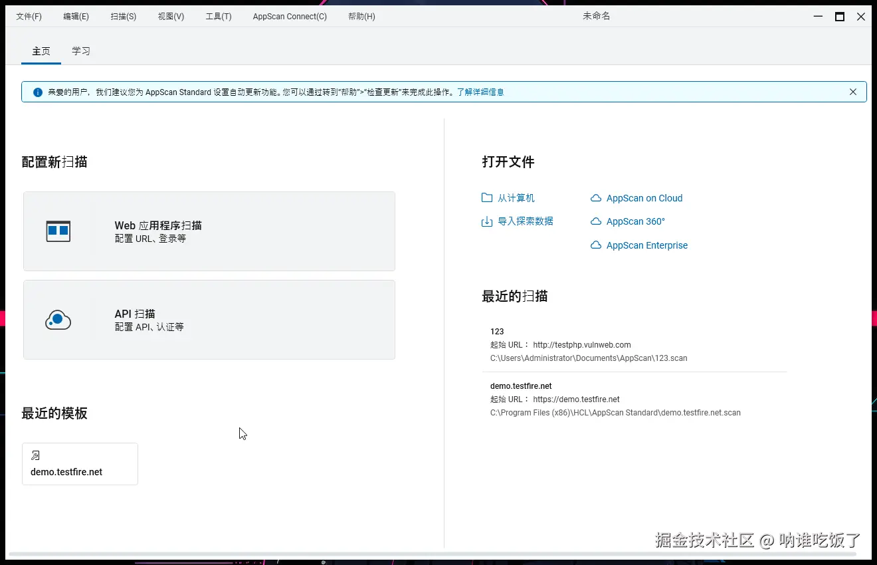Open the AppScan on Cloud link
This screenshot has height=565, width=877.
click(x=644, y=198)
